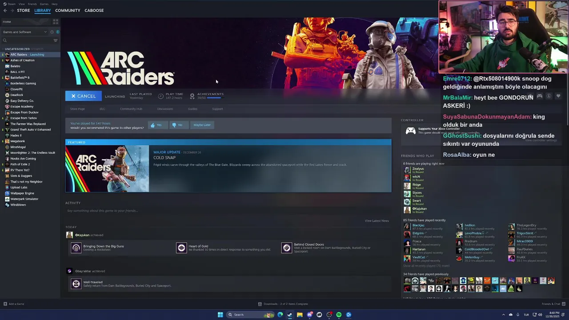Click the forward navigation arrow
Image resolution: width=569 pixels, height=320 pixels.
click(x=12, y=10)
